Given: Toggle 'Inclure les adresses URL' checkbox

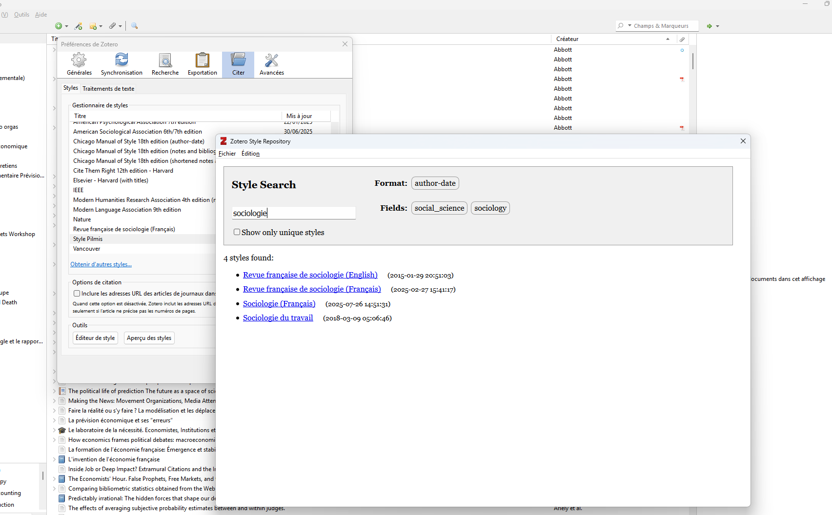Looking at the screenshot, I should (77, 294).
